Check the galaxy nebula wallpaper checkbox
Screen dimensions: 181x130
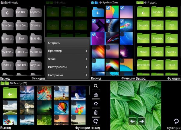click(122, 47)
